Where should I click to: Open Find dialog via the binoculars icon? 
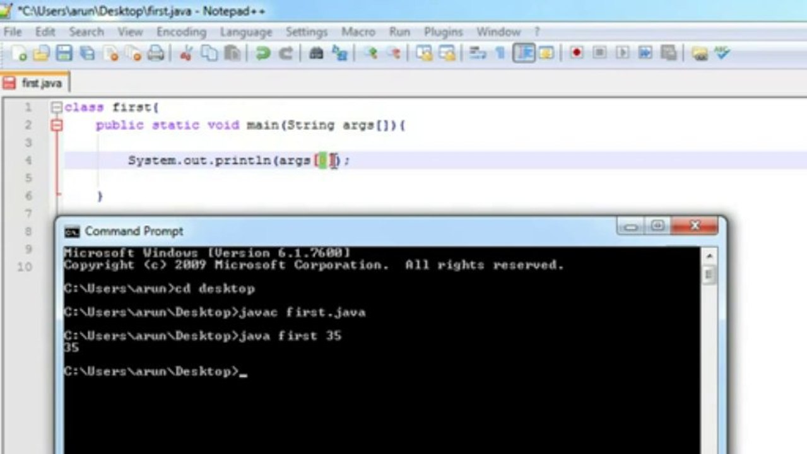316,54
